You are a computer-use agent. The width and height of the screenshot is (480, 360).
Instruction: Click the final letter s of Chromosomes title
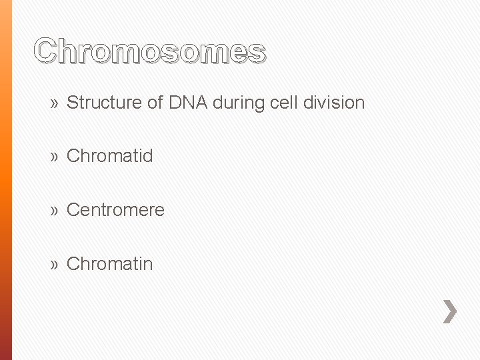click(x=256, y=53)
